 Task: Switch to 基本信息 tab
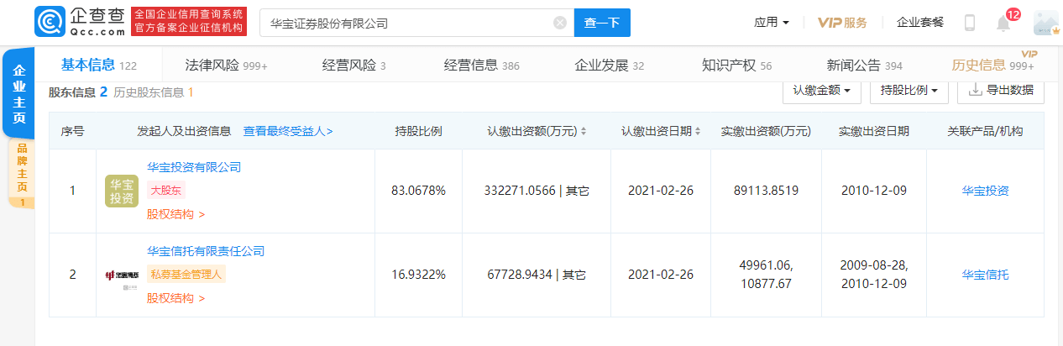[x=99, y=65]
